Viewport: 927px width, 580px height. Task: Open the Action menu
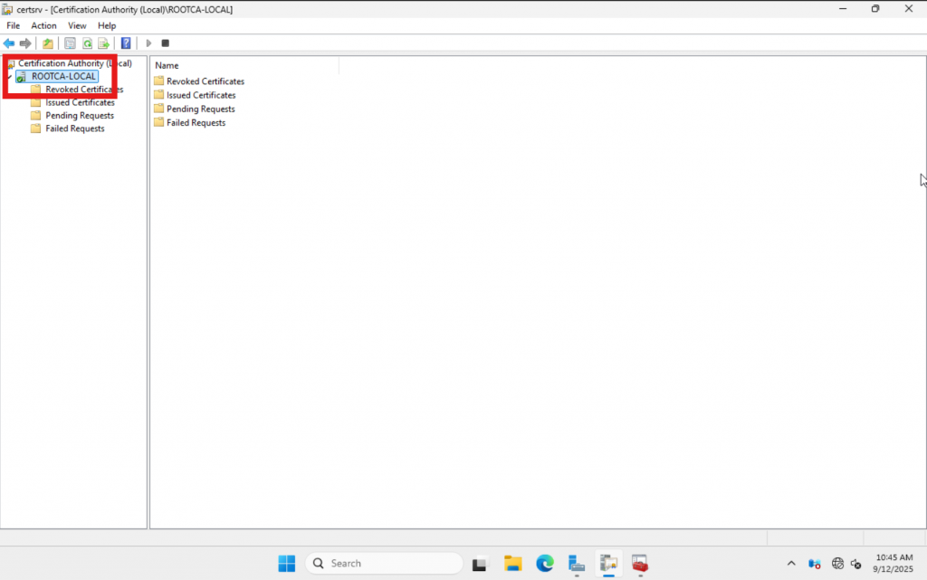43,25
